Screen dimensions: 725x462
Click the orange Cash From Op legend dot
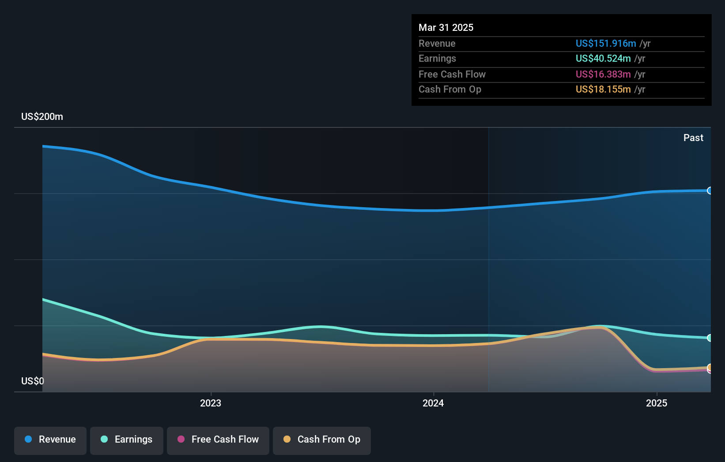[x=287, y=439]
